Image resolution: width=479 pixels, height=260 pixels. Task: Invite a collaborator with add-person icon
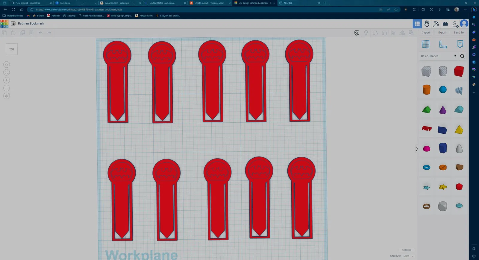455,24
